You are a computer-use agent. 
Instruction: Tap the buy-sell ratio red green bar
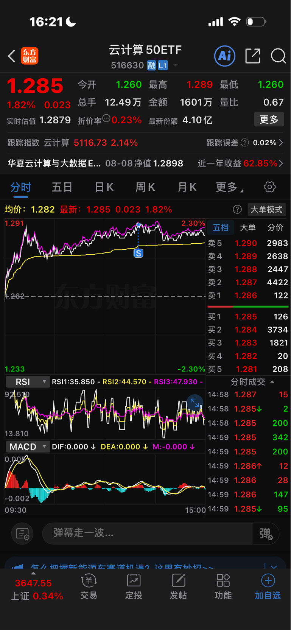click(248, 306)
